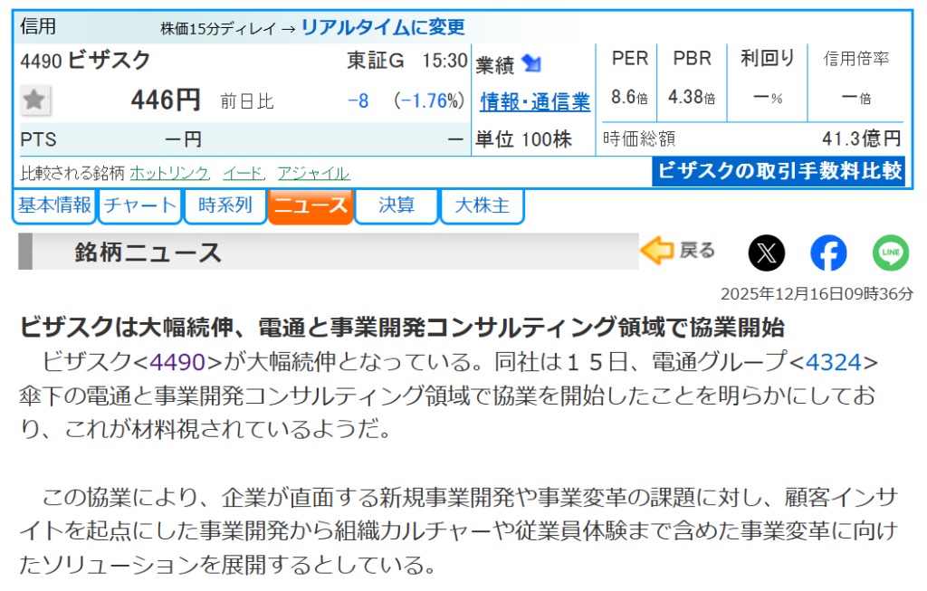Click リアルタイムに変更 link

coord(382,27)
